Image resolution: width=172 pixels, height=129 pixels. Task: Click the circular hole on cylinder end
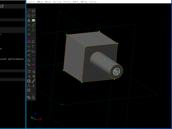[x=117, y=71]
